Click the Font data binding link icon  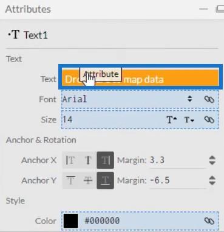(x=209, y=99)
